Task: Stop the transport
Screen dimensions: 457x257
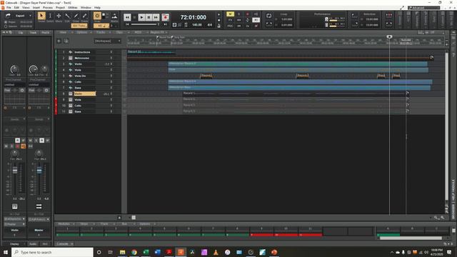Action: pyautogui.click(x=134, y=17)
